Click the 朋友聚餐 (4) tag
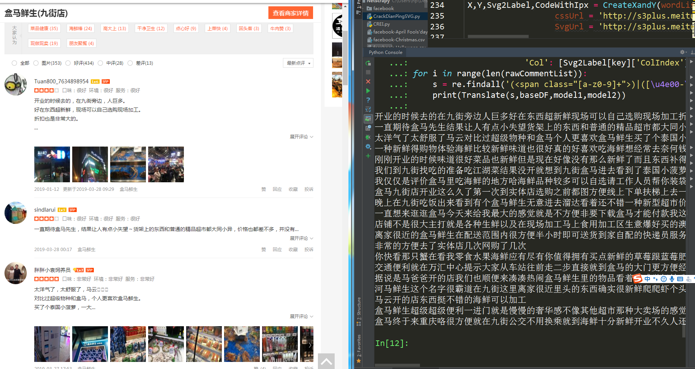 point(81,44)
